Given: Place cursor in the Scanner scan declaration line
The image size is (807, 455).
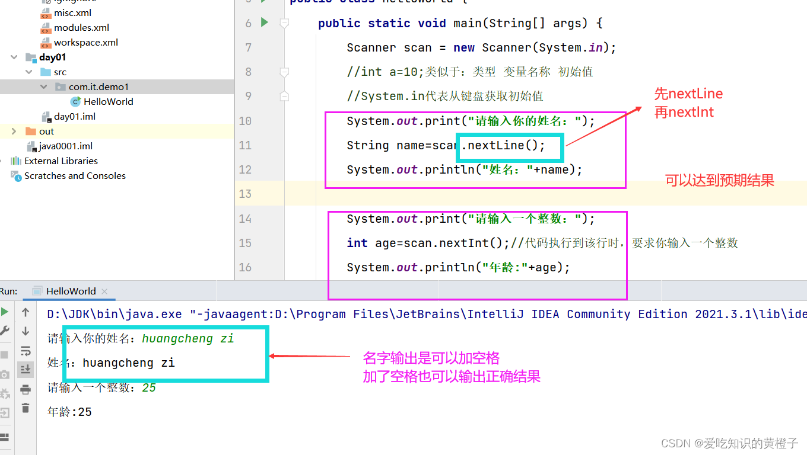Looking at the screenshot, I should pyautogui.click(x=481, y=48).
